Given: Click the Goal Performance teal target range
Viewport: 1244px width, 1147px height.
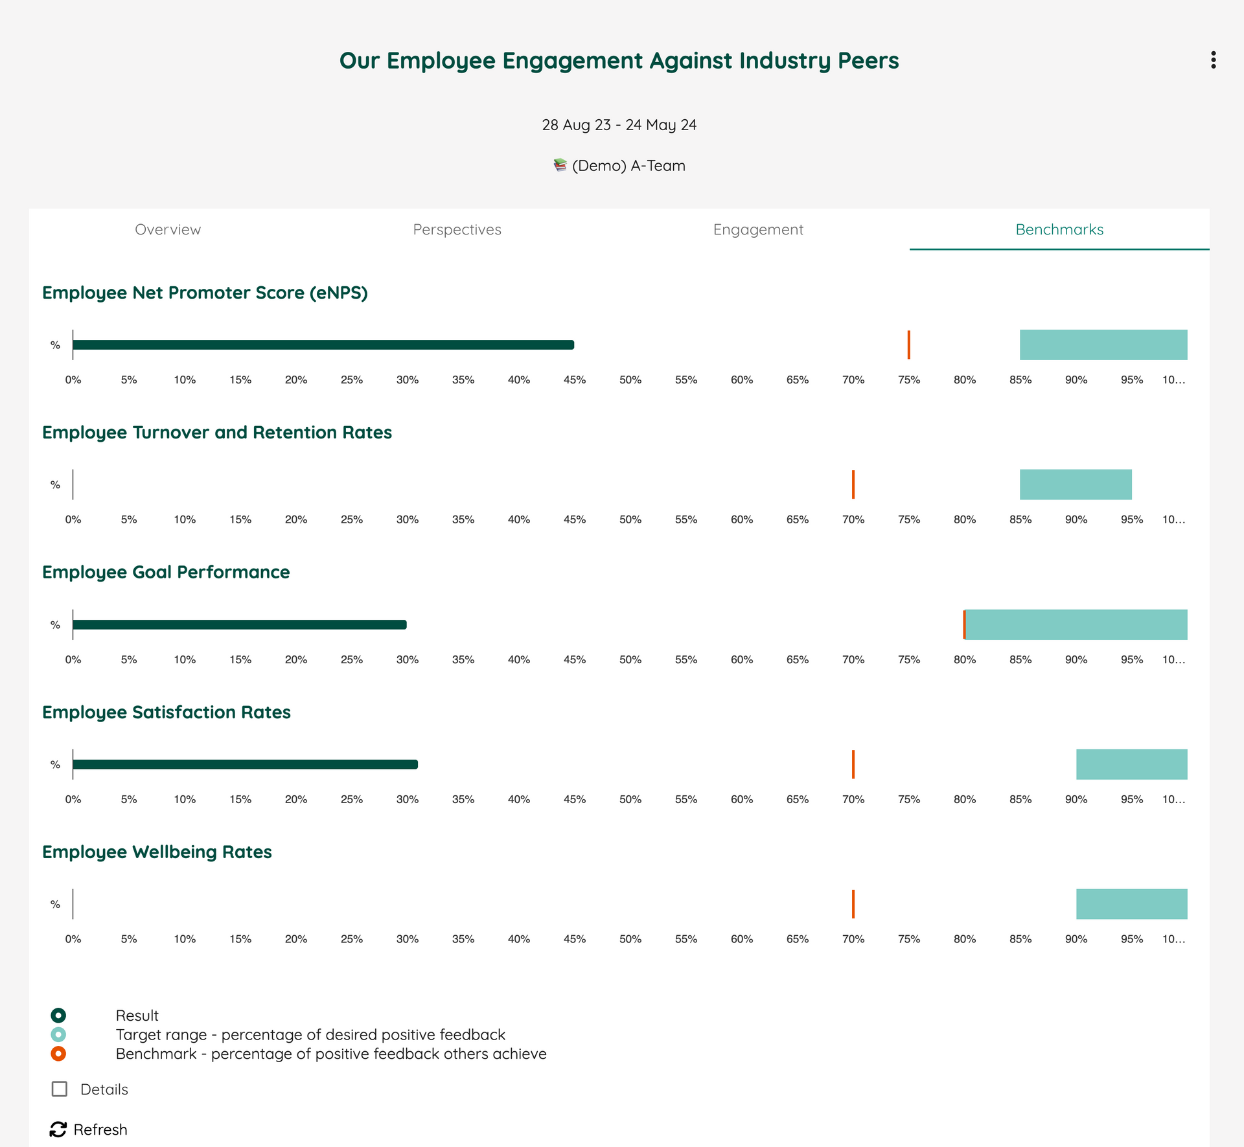Looking at the screenshot, I should coord(1076,624).
